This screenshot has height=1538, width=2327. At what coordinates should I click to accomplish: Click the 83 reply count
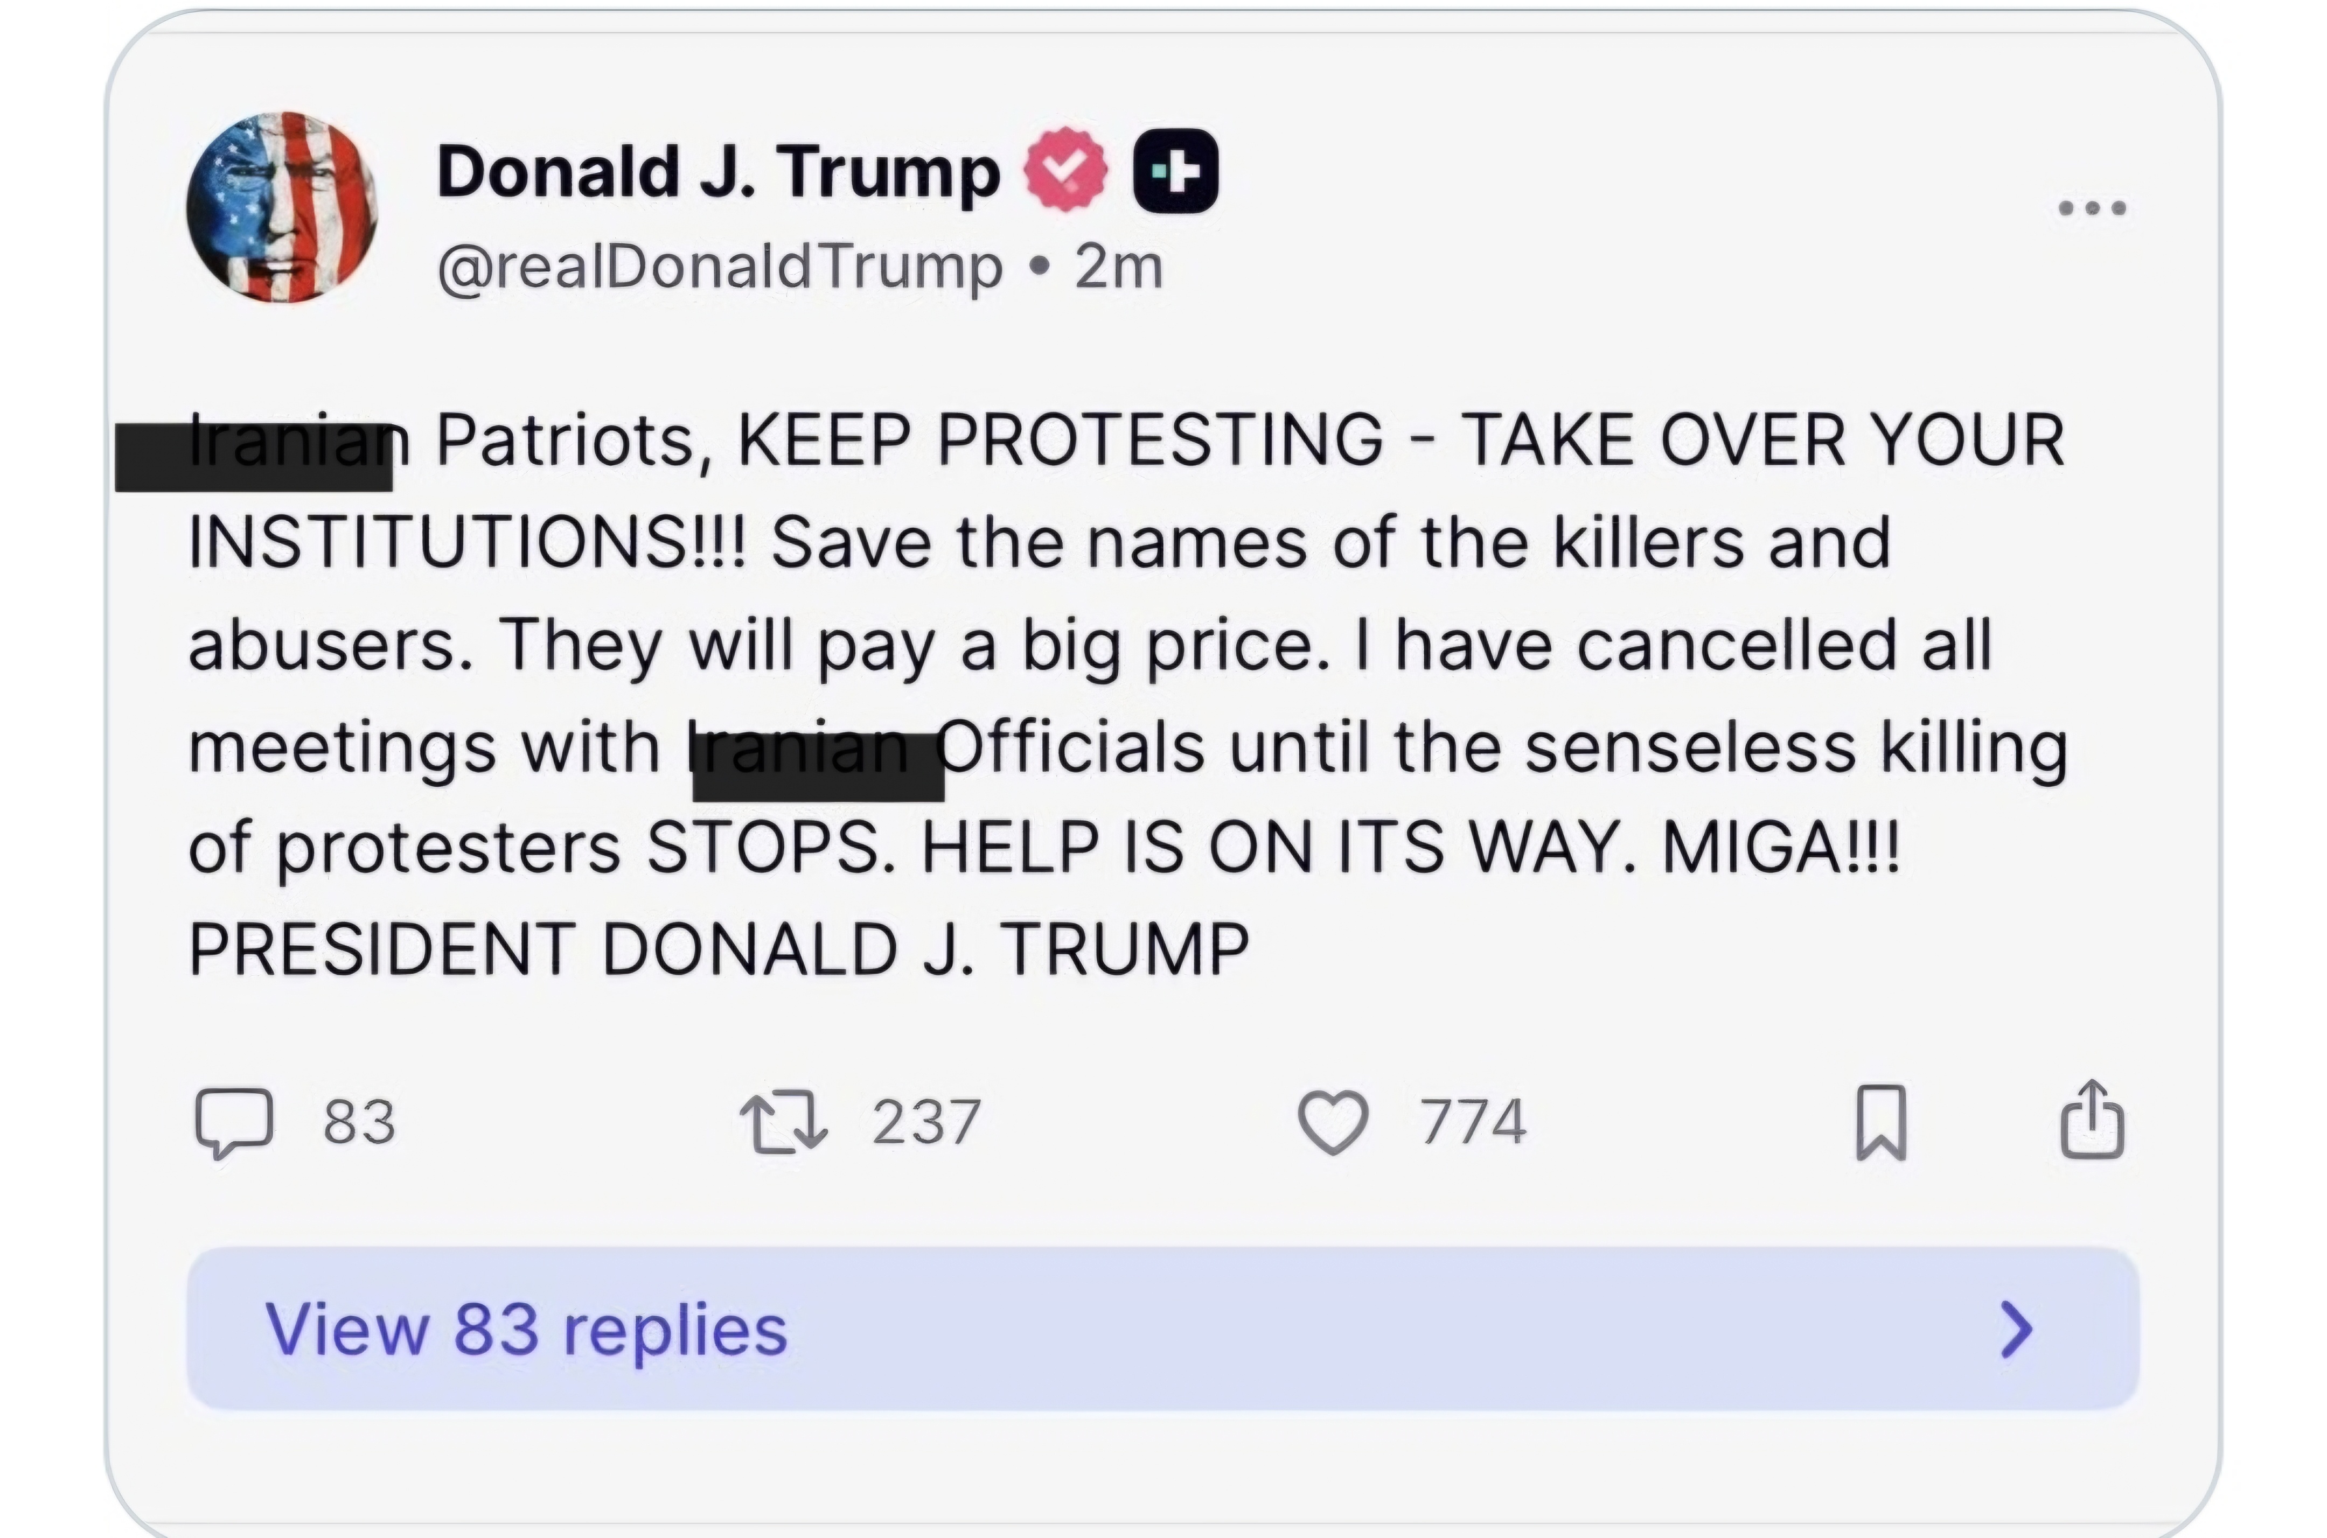[359, 1122]
